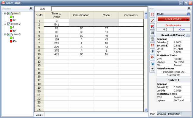Click the D-MS corner header

click(39, 15)
